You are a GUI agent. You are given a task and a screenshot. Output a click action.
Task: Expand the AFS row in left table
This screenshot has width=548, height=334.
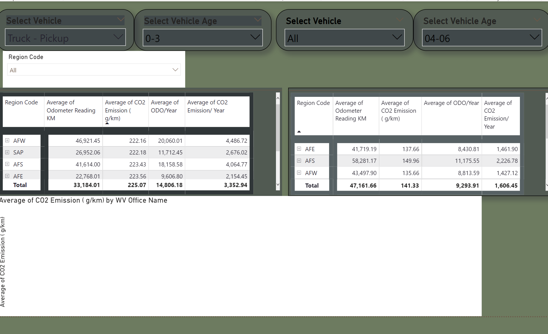7,164
